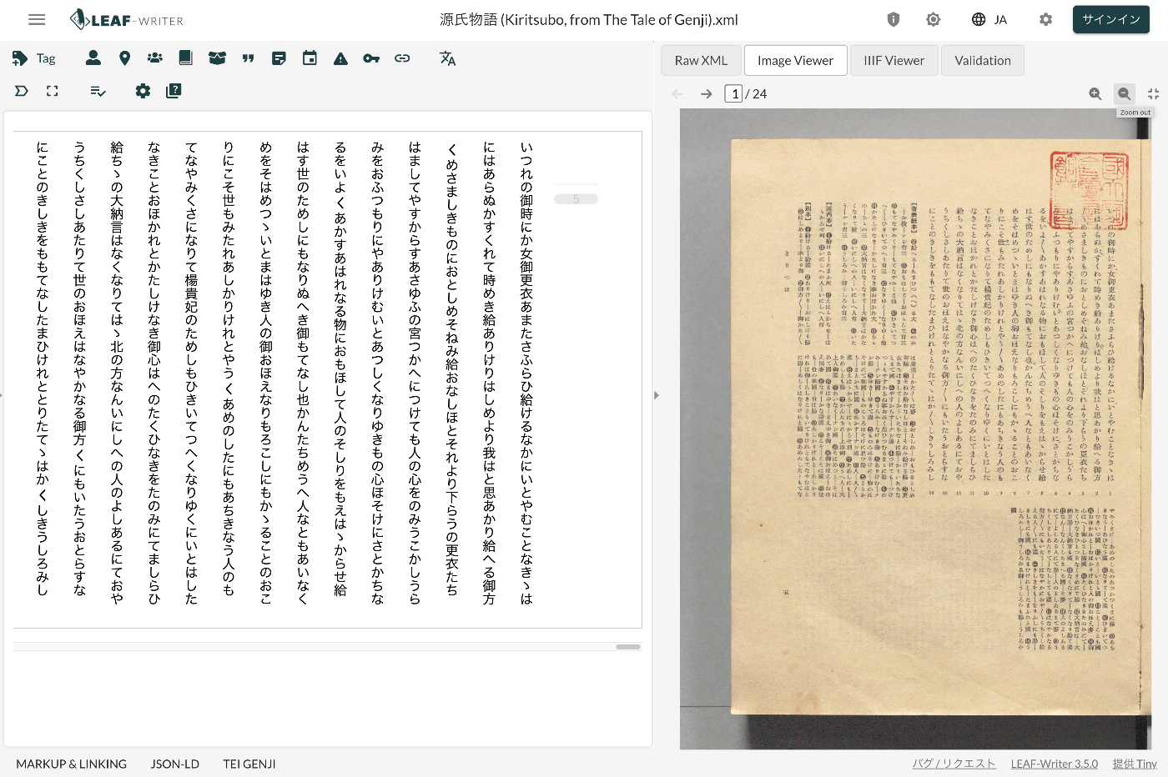Click the translation icon
1168x777 pixels.
point(447,58)
